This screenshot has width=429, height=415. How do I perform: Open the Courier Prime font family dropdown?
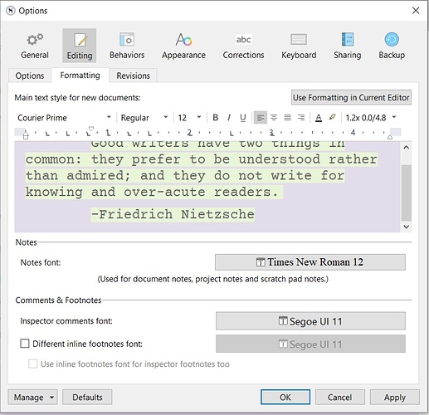pos(64,118)
